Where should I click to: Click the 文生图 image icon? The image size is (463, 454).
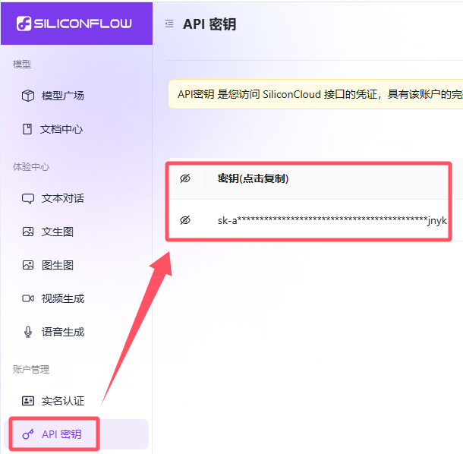tap(28, 232)
